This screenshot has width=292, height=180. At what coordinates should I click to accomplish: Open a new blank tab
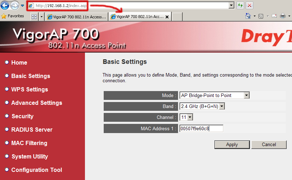[177, 17]
